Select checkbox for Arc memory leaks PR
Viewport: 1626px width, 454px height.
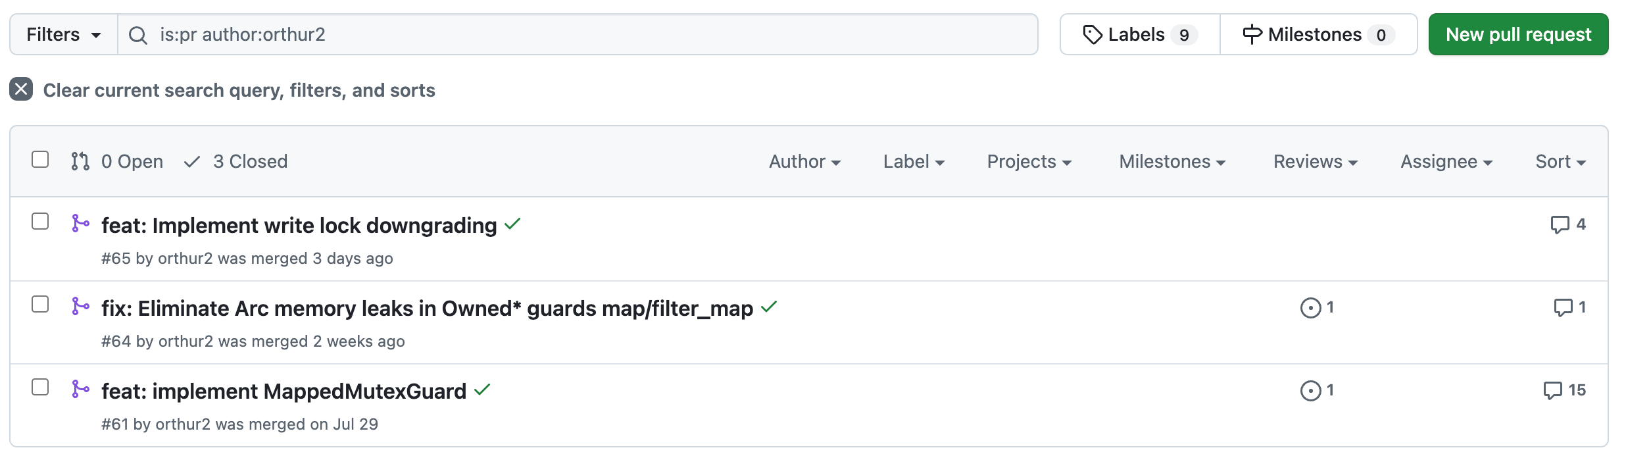point(40,305)
